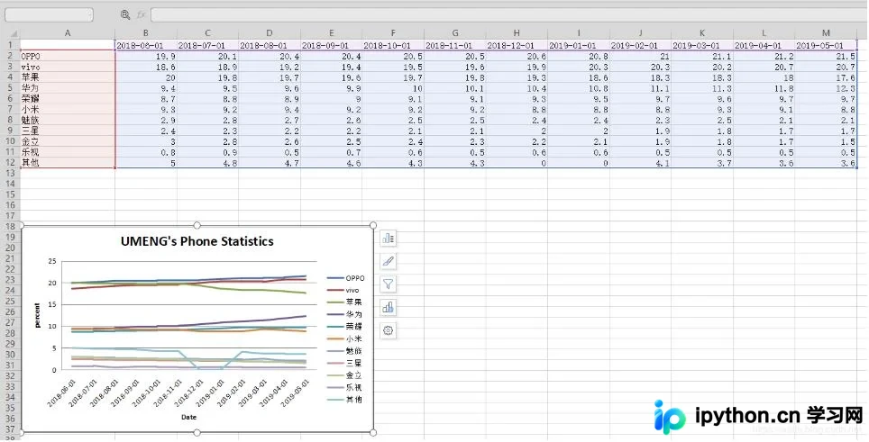Open the chart filter funnel button
869x442 pixels.
tap(388, 284)
